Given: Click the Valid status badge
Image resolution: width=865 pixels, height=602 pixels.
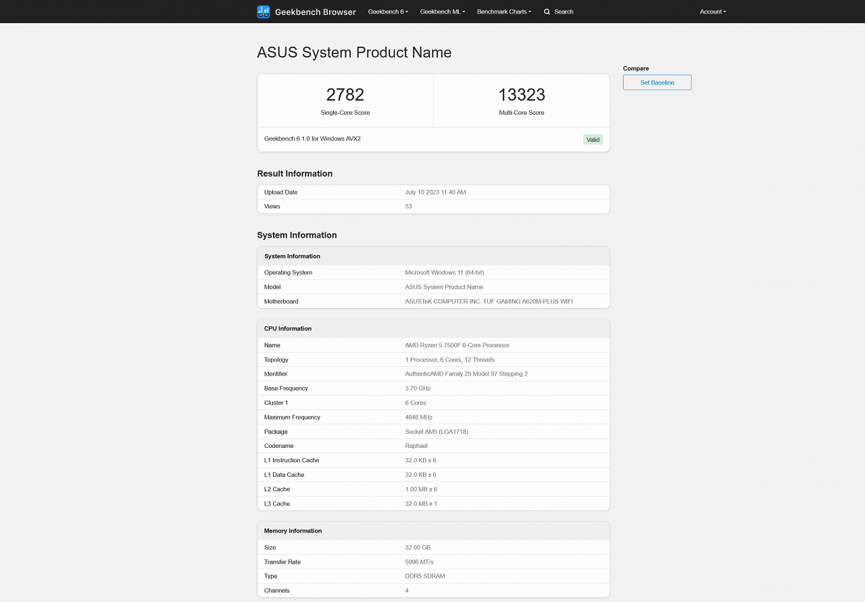Looking at the screenshot, I should [x=593, y=140].
